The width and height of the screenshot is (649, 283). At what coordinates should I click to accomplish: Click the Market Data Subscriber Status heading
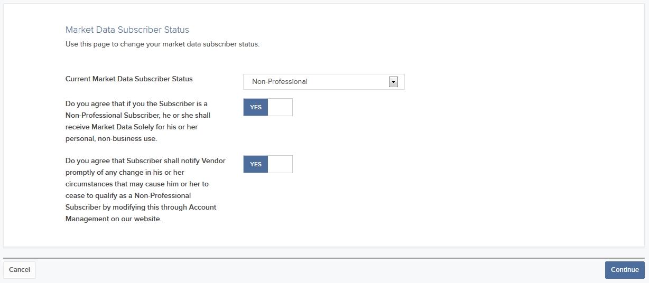click(127, 30)
